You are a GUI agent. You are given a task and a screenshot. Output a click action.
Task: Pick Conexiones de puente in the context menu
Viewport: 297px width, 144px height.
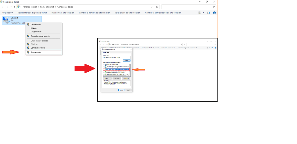pos(40,36)
